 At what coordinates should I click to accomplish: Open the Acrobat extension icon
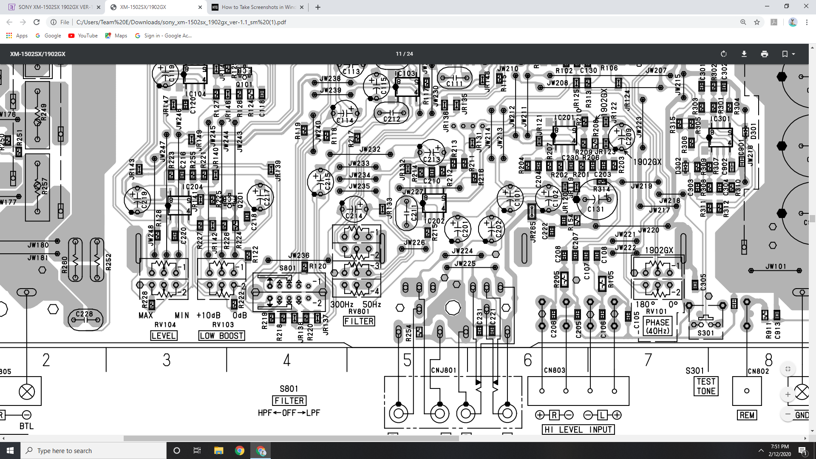tap(774, 22)
